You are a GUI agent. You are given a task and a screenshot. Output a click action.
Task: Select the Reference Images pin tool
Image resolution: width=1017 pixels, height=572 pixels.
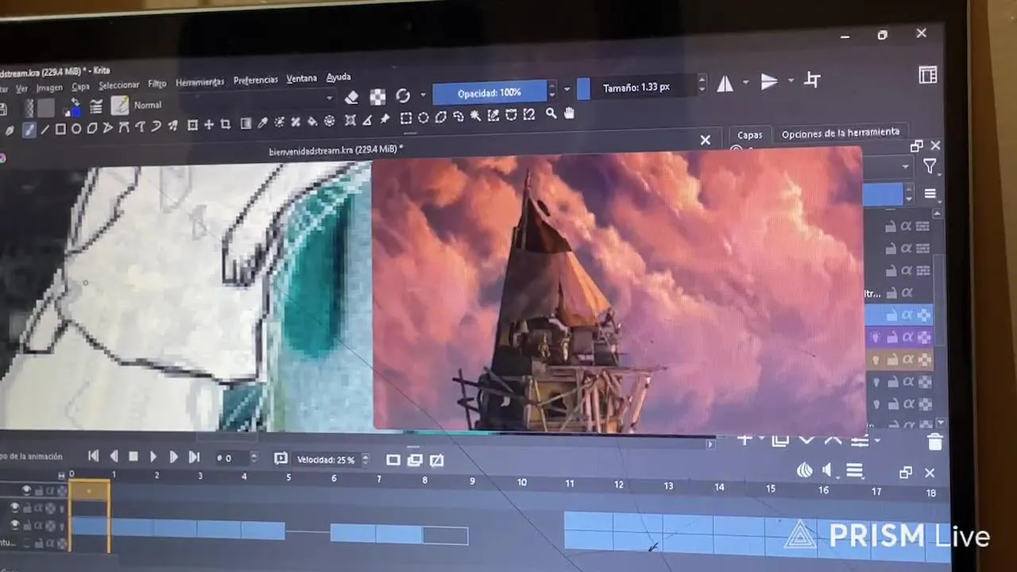tap(385, 119)
